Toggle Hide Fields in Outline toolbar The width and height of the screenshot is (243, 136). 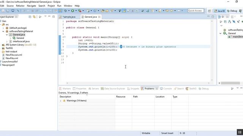click(234, 22)
